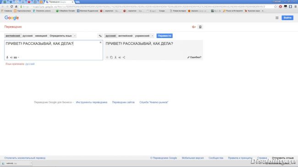Open download item options arrow
Viewport: 298px width, 167px height.
tap(31, 163)
